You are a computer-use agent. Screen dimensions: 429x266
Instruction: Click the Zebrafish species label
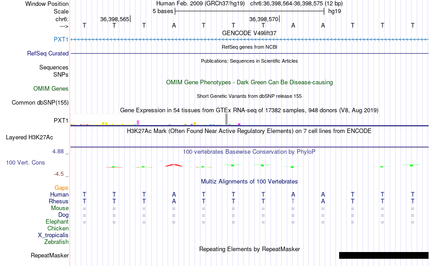tap(56, 242)
